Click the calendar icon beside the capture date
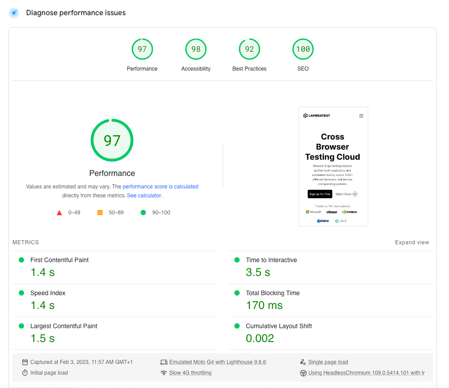 tap(26, 362)
